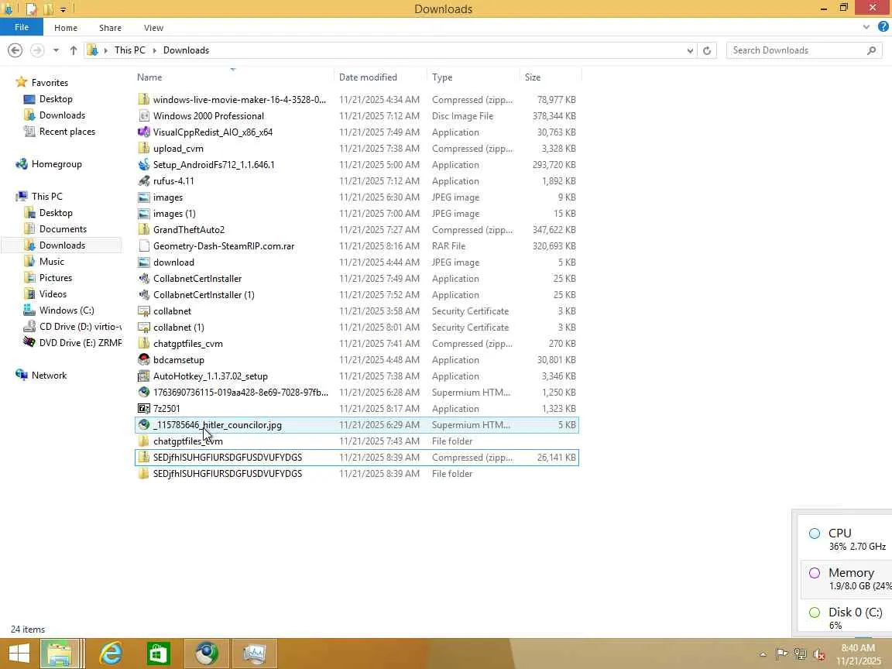Select chatgptfiles_cvm file folder icon
The width and height of the screenshot is (892, 669).
point(144,441)
